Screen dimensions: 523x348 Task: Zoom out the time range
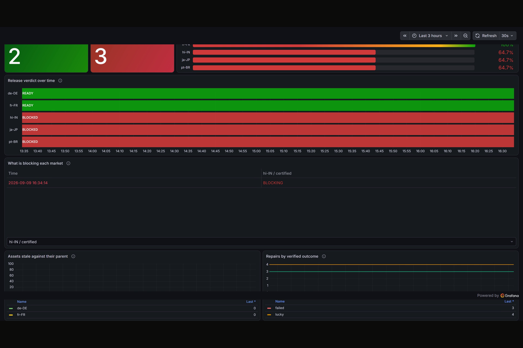465,36
